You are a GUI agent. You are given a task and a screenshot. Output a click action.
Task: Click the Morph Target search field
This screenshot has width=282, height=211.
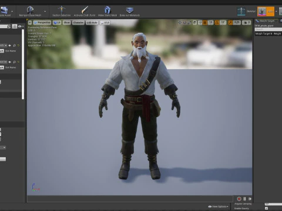point(268,29)
